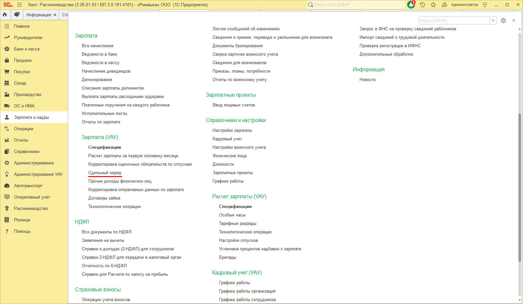
Task: Click the Главное section icon
Action: [x=7, y=26]
